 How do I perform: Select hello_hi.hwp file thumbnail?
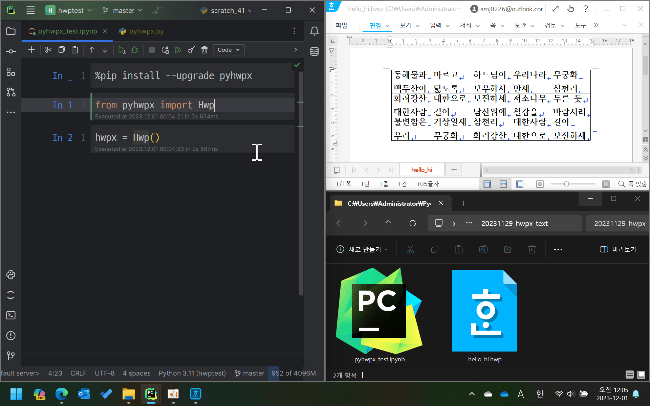[x=484, y=311]
